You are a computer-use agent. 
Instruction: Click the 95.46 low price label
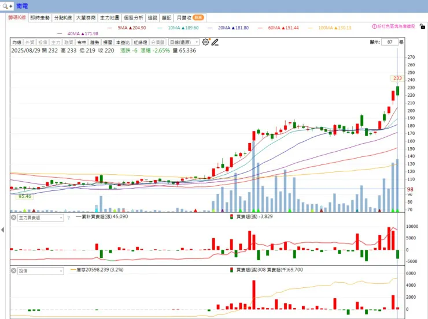25,196
